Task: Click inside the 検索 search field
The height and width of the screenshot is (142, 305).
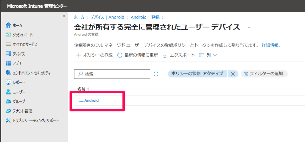Action: pos(112,74)
